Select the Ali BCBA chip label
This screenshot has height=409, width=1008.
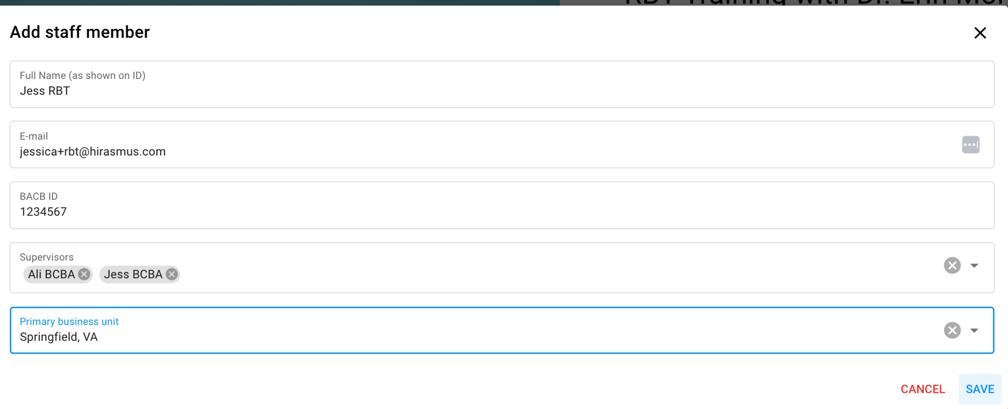pyautogui.click(x=51, y=274)
